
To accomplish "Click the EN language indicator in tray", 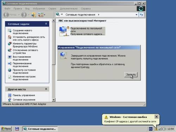I will (x=151, y=129).
